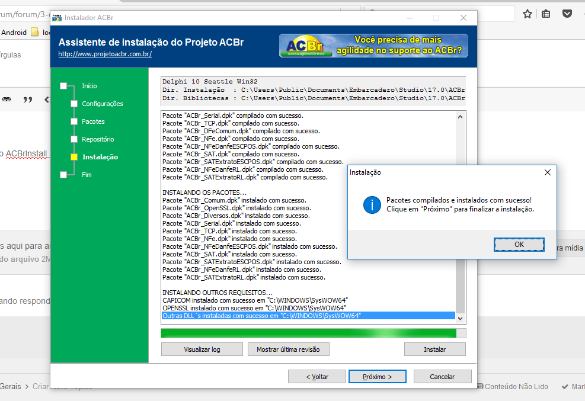
Task: Click the log list scrollbar thumb
Action: (x=460, y=286)
